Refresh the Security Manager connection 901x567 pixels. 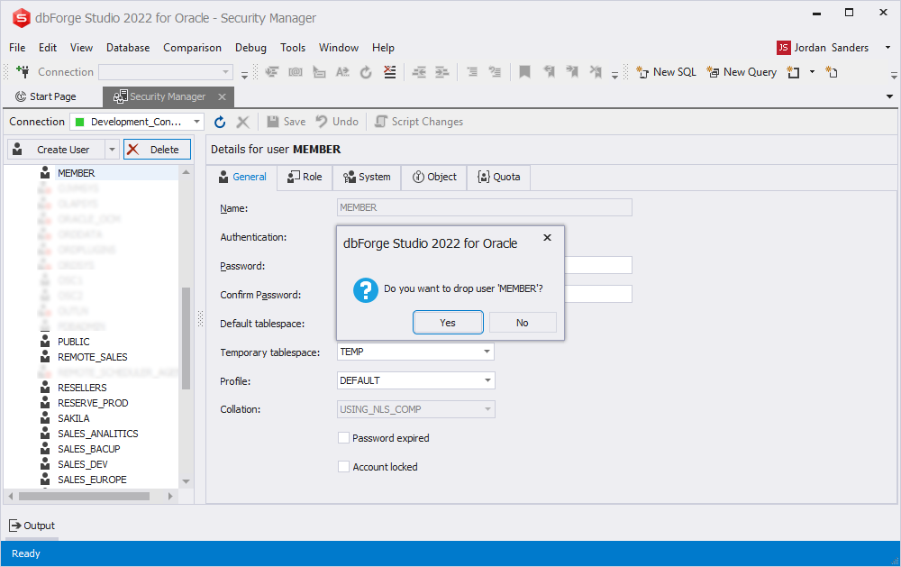click(220, 122)
